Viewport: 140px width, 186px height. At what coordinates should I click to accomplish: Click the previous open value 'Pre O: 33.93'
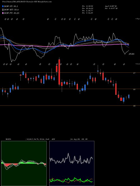tap(87, 6)
